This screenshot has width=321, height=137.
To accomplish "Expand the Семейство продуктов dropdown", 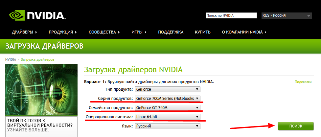I will [167, 107].
